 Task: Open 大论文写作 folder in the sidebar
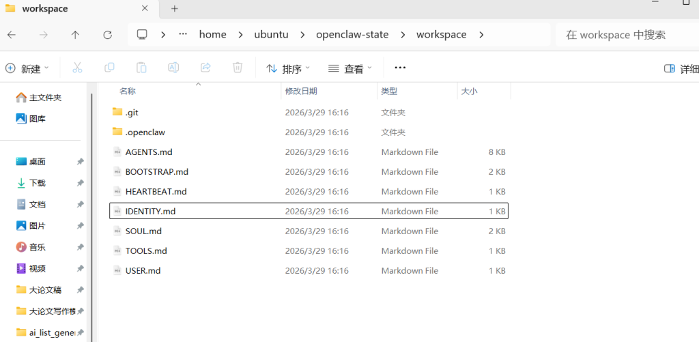pos(45,311)
